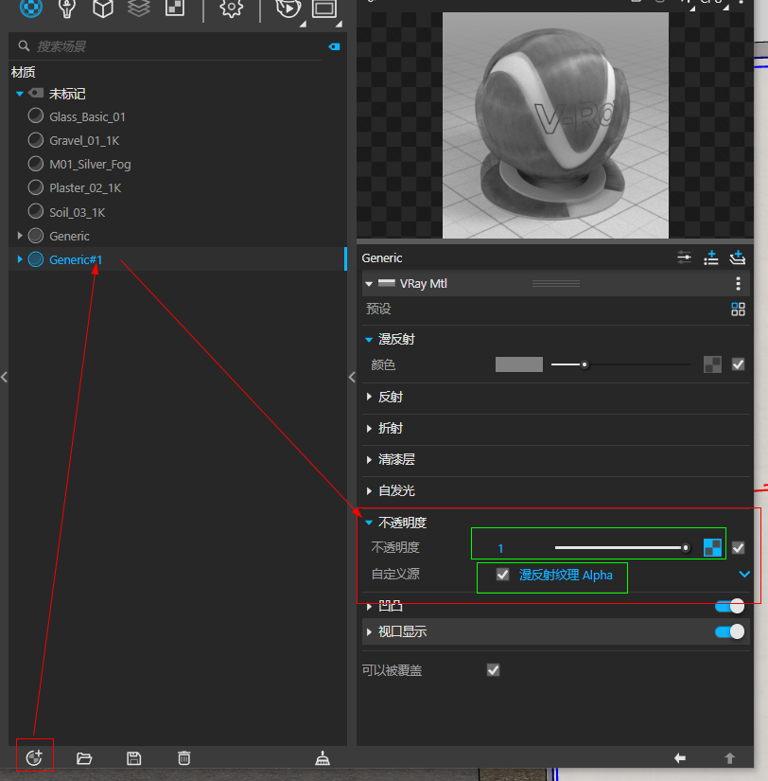Image resolution: width=768 pixels, height=781 pixels.
Task: Open the VRay Mtl three-dot menu
Action: tap(739, 284)
